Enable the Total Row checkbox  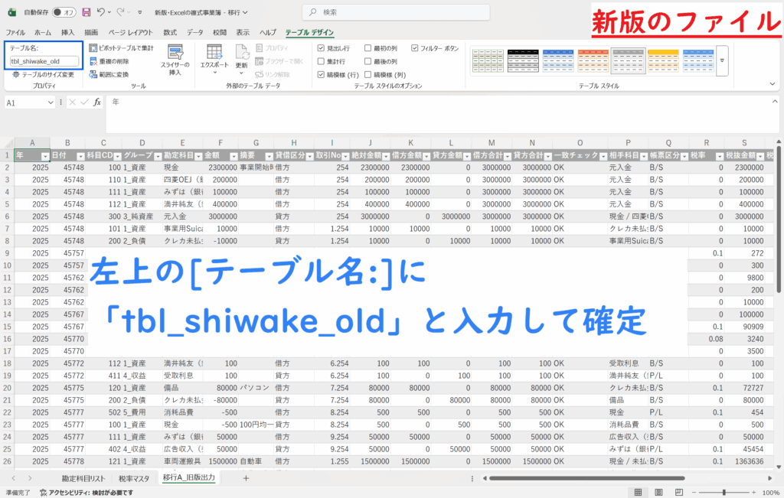322,61
